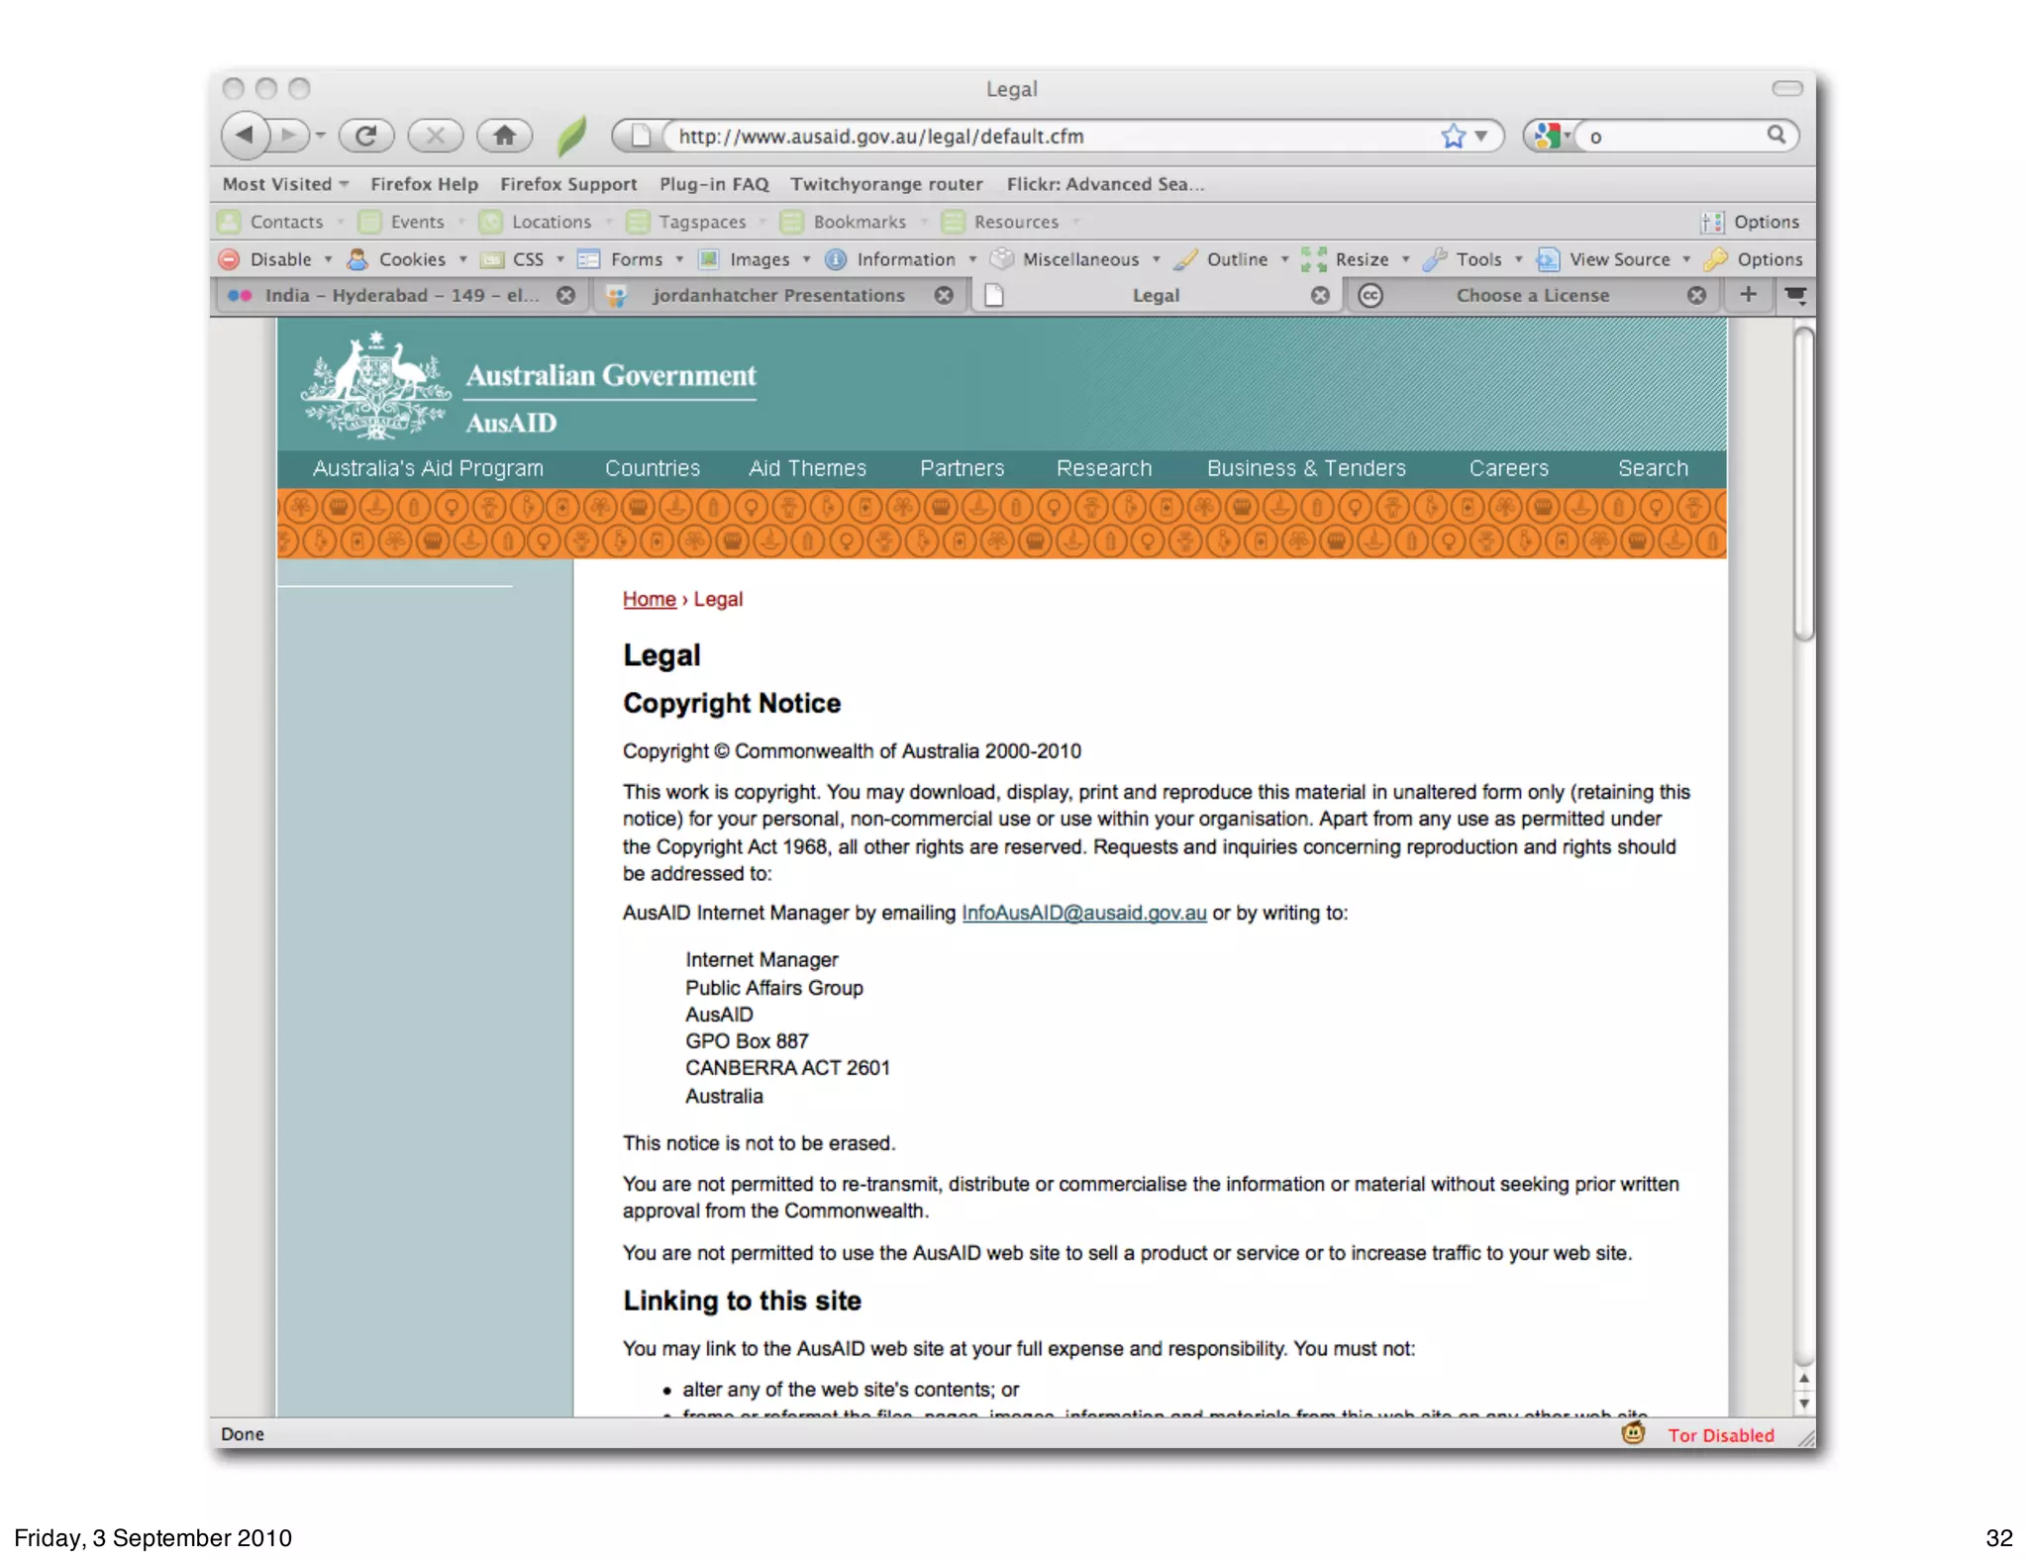Click the Home icon in the toolbar
The image size is (2028, 1560).
tap(504, 136)
